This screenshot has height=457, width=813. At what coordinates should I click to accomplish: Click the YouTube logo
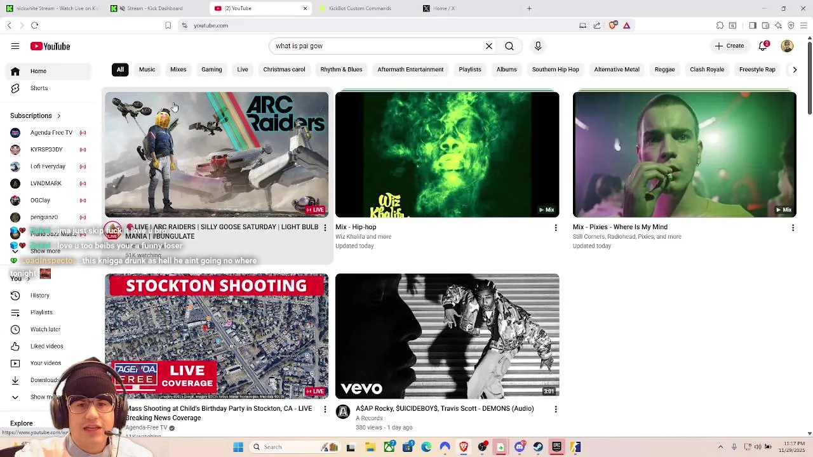click(x=50, y=46)
